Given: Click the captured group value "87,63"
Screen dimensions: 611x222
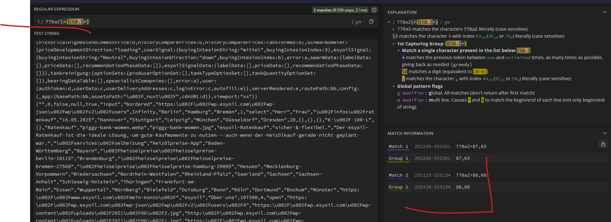Looking at the screenshot, I should coord(463,158).
